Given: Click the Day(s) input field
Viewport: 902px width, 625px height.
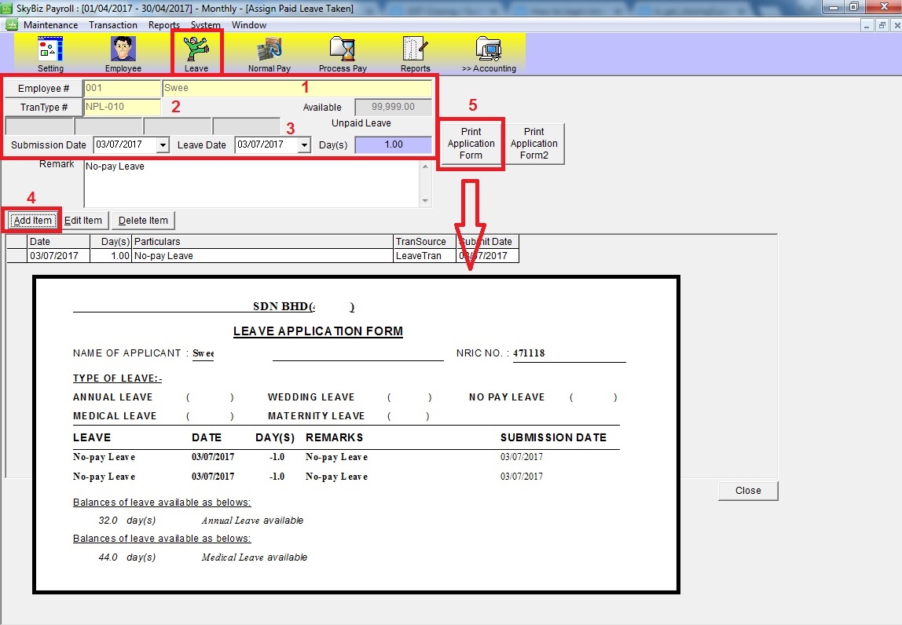Looking at the screenshot, I should [393, 145].
